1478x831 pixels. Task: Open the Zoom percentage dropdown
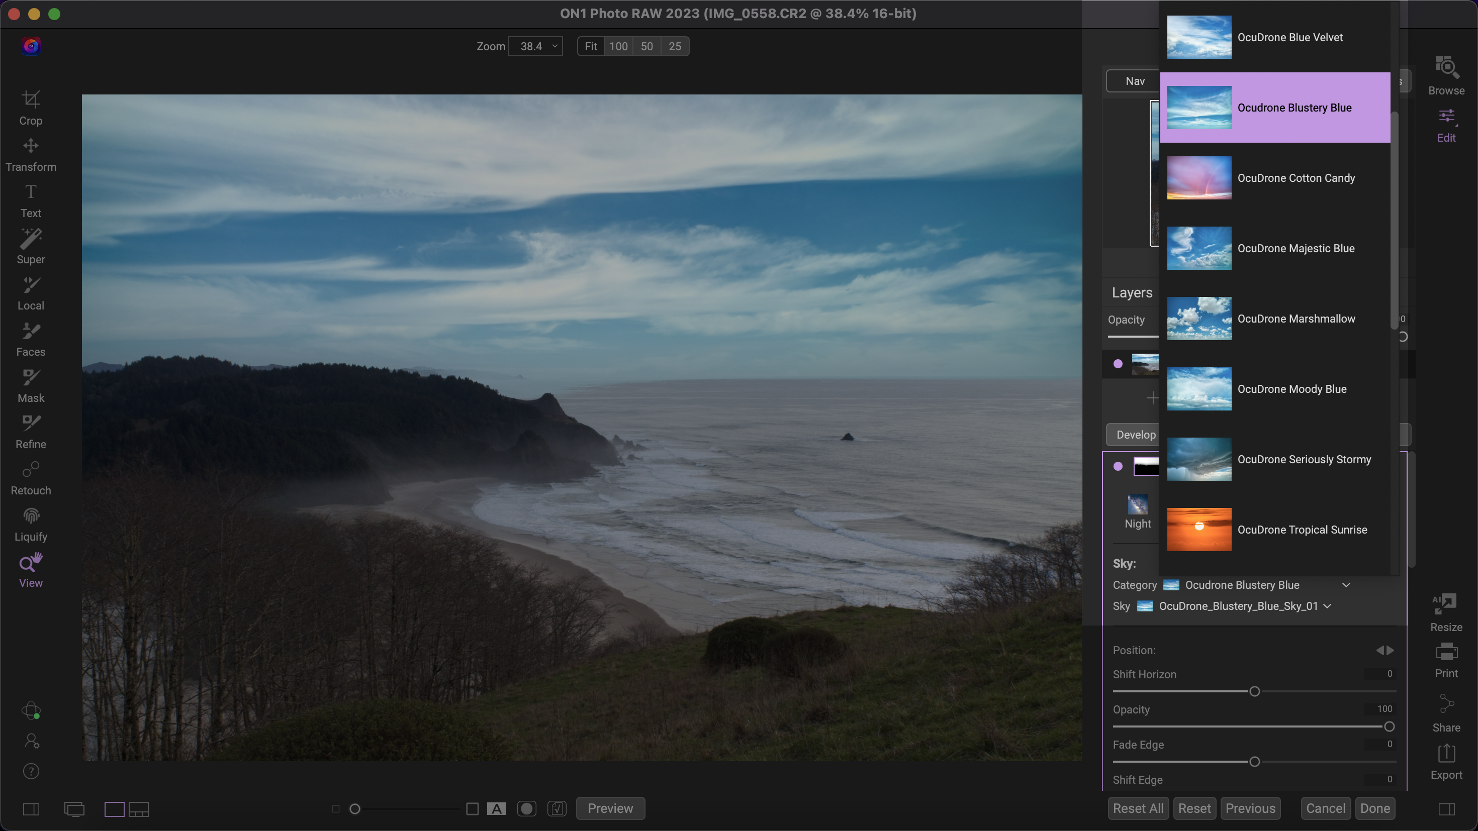(x=535, y=46)
